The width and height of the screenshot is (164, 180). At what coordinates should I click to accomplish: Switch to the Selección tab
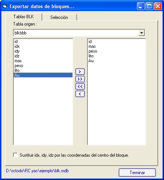coord(59,17)
